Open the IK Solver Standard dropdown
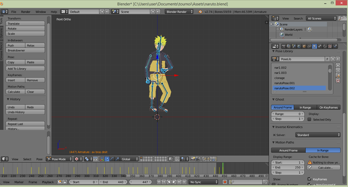The image size is (348, 187). click(x=318, y=135)
